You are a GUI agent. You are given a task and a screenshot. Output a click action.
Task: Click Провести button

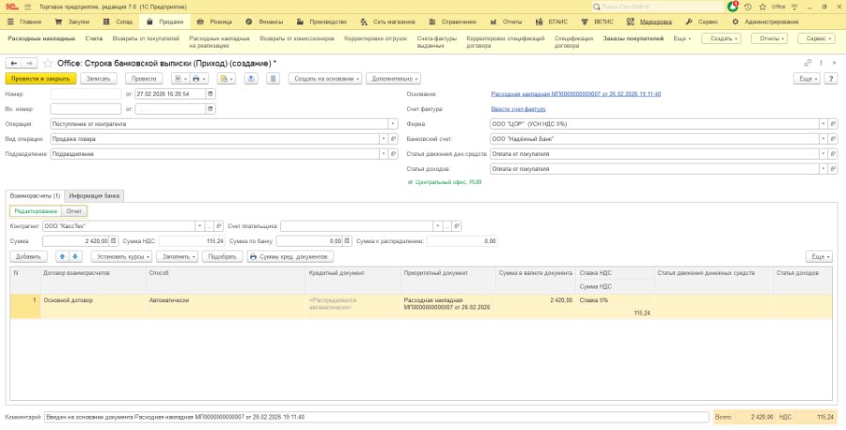144,79
